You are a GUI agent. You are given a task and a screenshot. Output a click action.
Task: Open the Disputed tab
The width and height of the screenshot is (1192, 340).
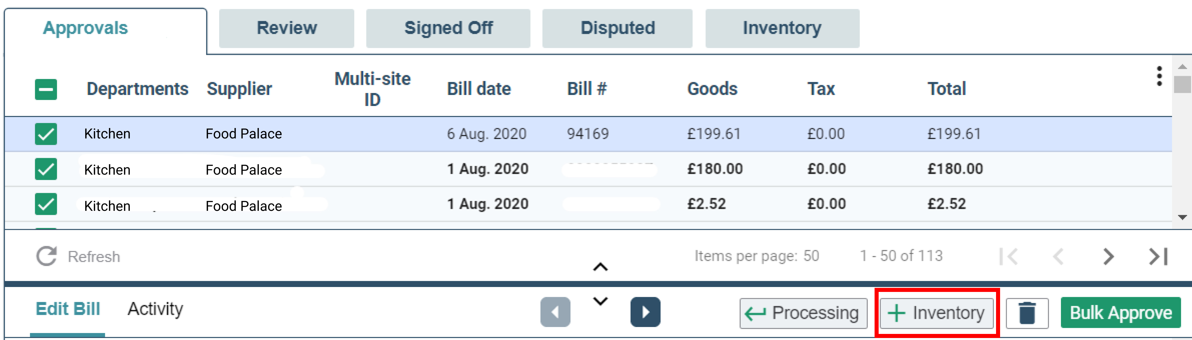(617, 28)
